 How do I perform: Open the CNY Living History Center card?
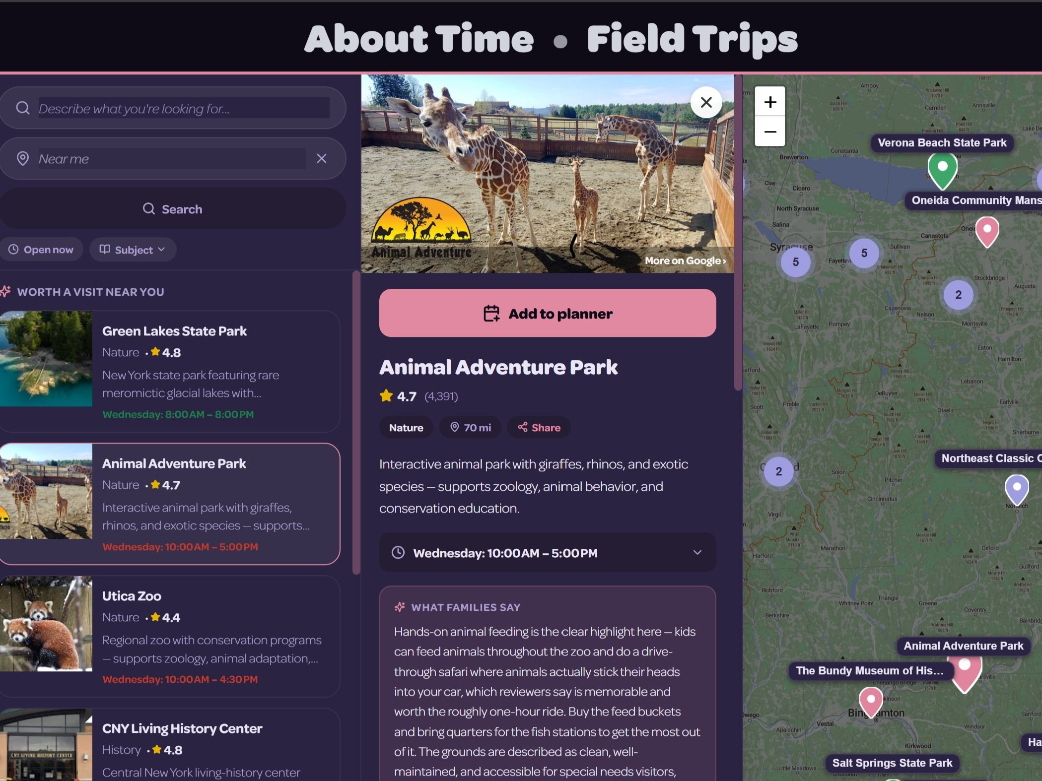170,744
